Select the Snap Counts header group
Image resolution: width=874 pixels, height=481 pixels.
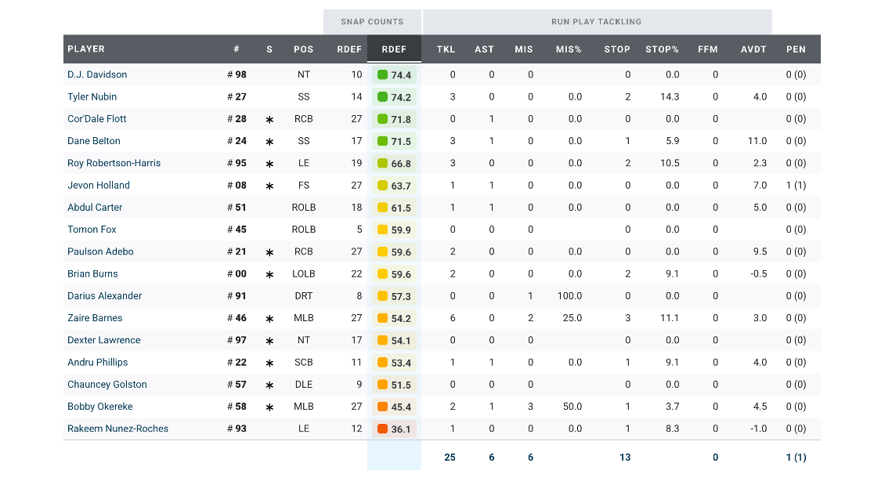372,22
